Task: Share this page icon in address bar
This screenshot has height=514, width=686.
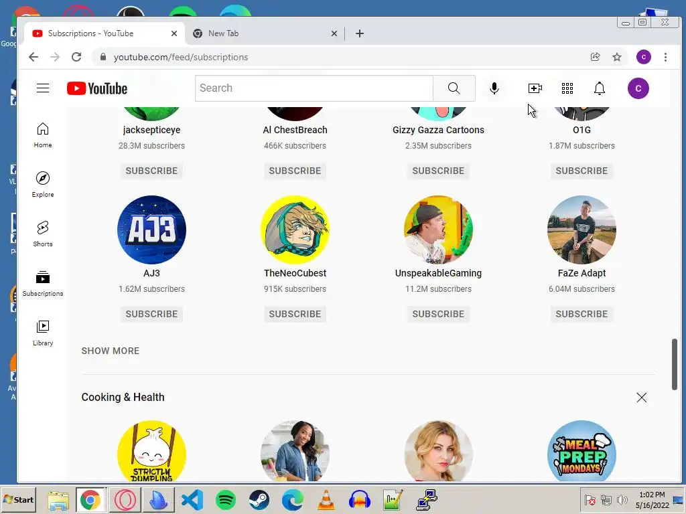Action: (x=595, y=57)
